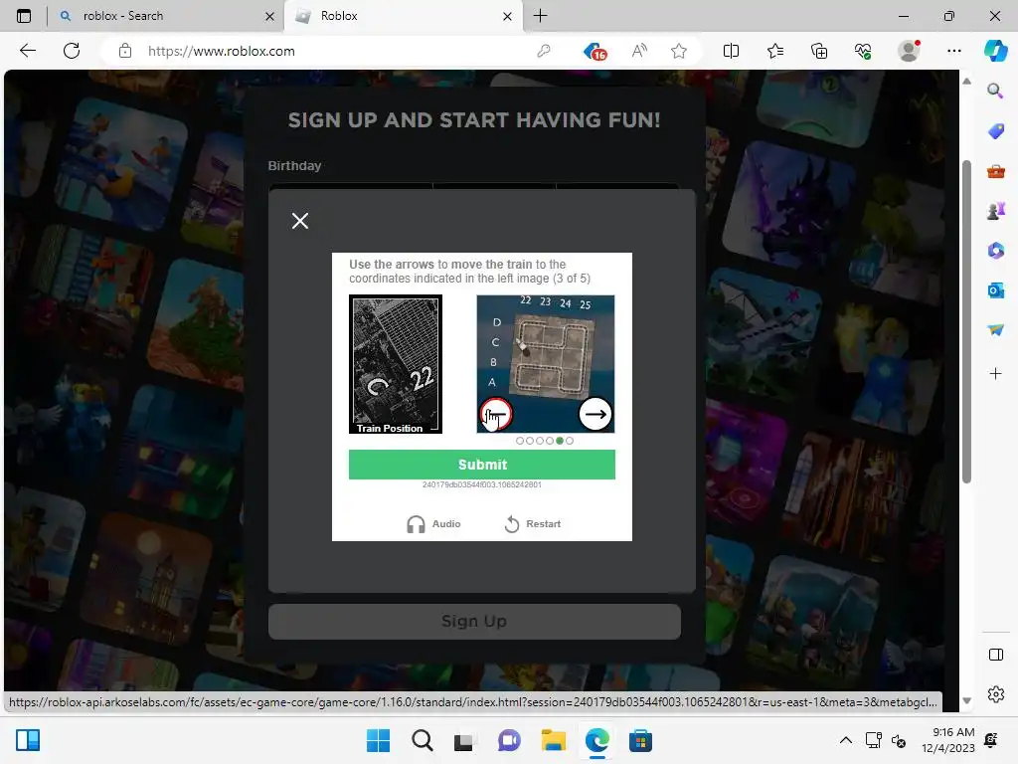
Task: Open the clock and date panel
Action: pyautogui.click(x=948, y=740)
